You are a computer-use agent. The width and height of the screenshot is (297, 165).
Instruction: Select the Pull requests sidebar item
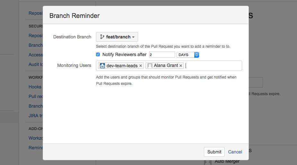(36, 96)
